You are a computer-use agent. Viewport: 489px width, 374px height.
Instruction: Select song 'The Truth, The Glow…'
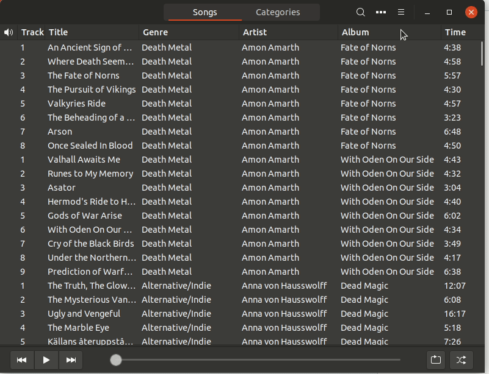point(92,286)
